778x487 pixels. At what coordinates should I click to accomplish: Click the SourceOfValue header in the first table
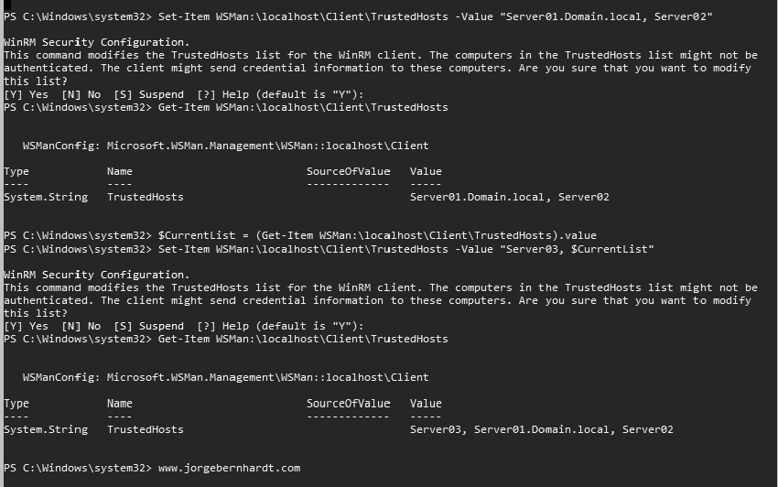pyautogui.click(x=348, y=171)
